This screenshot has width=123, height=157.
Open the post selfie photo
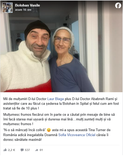click(61, 46)
